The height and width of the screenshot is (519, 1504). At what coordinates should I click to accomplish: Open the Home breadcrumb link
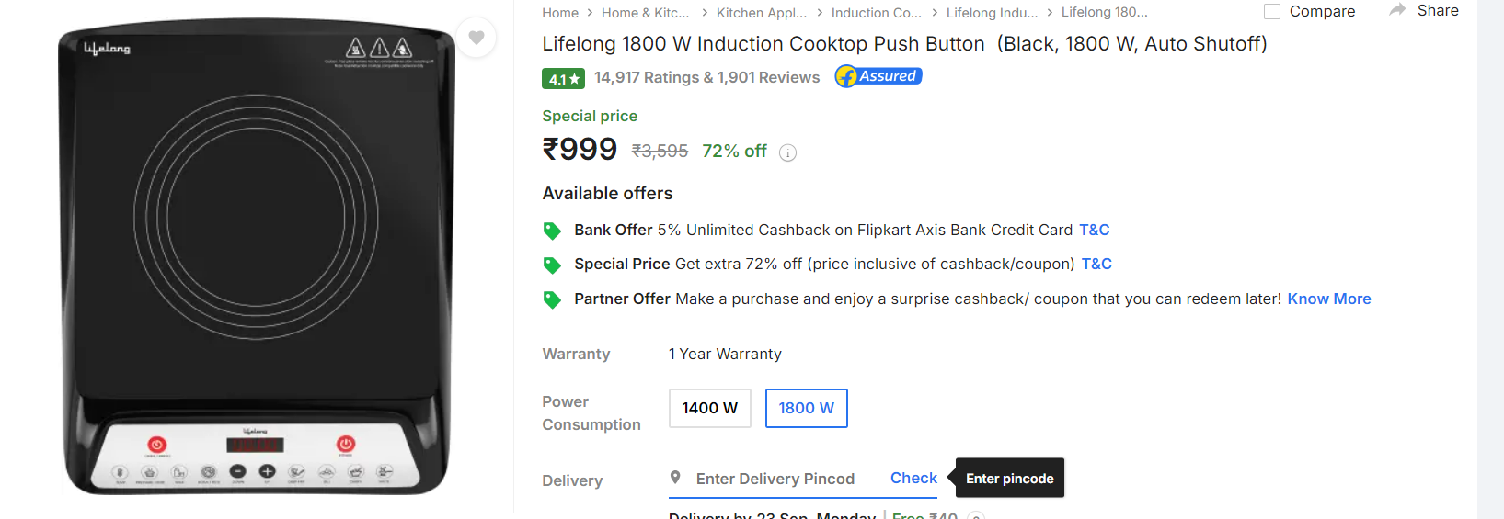point(560,13)
